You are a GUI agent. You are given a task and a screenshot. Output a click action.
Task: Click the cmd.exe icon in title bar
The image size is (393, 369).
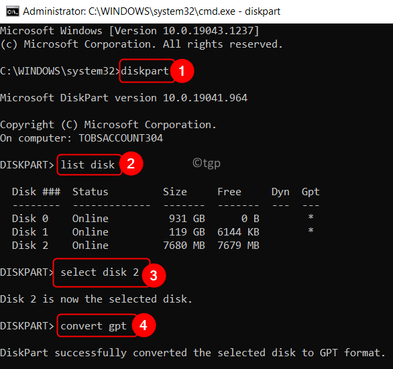(x=13, y=11)
